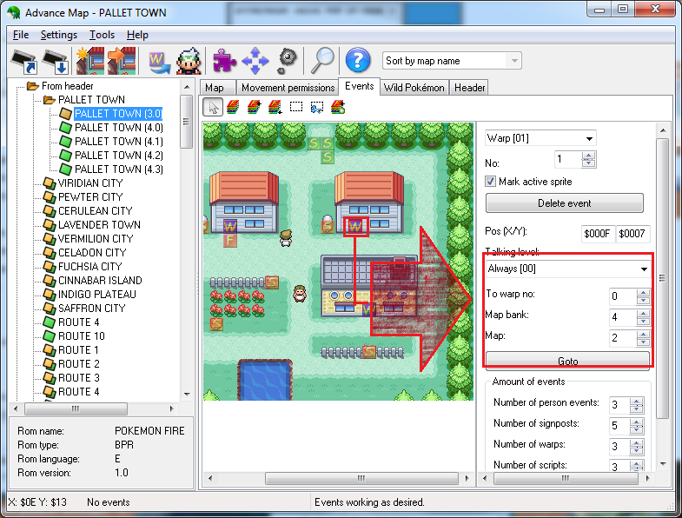Viewport: 682px width, 518px height.
Task: Select the arrow pointer tool in Events toolbar
Action: [x=212, y=107]
